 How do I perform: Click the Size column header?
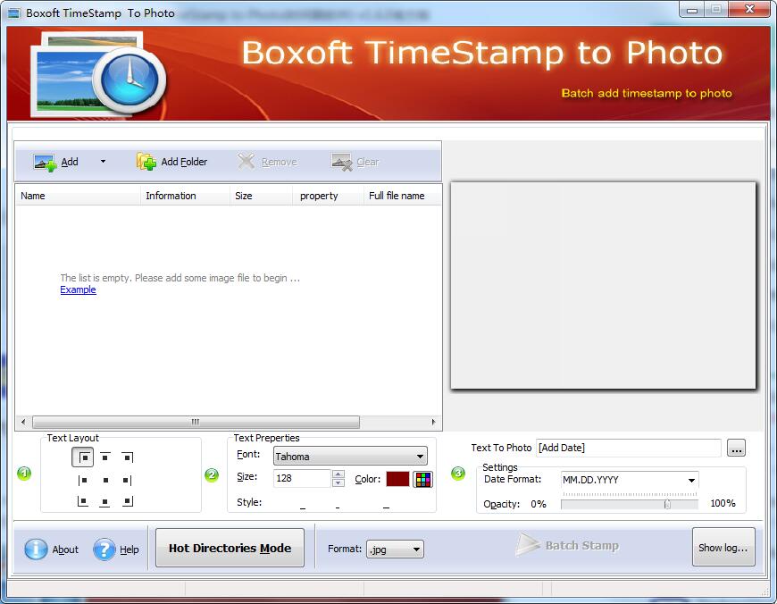click(x=261, y=196)
